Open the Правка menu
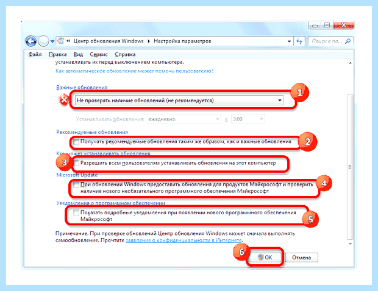The image size is (378, 291). (58, 54)
